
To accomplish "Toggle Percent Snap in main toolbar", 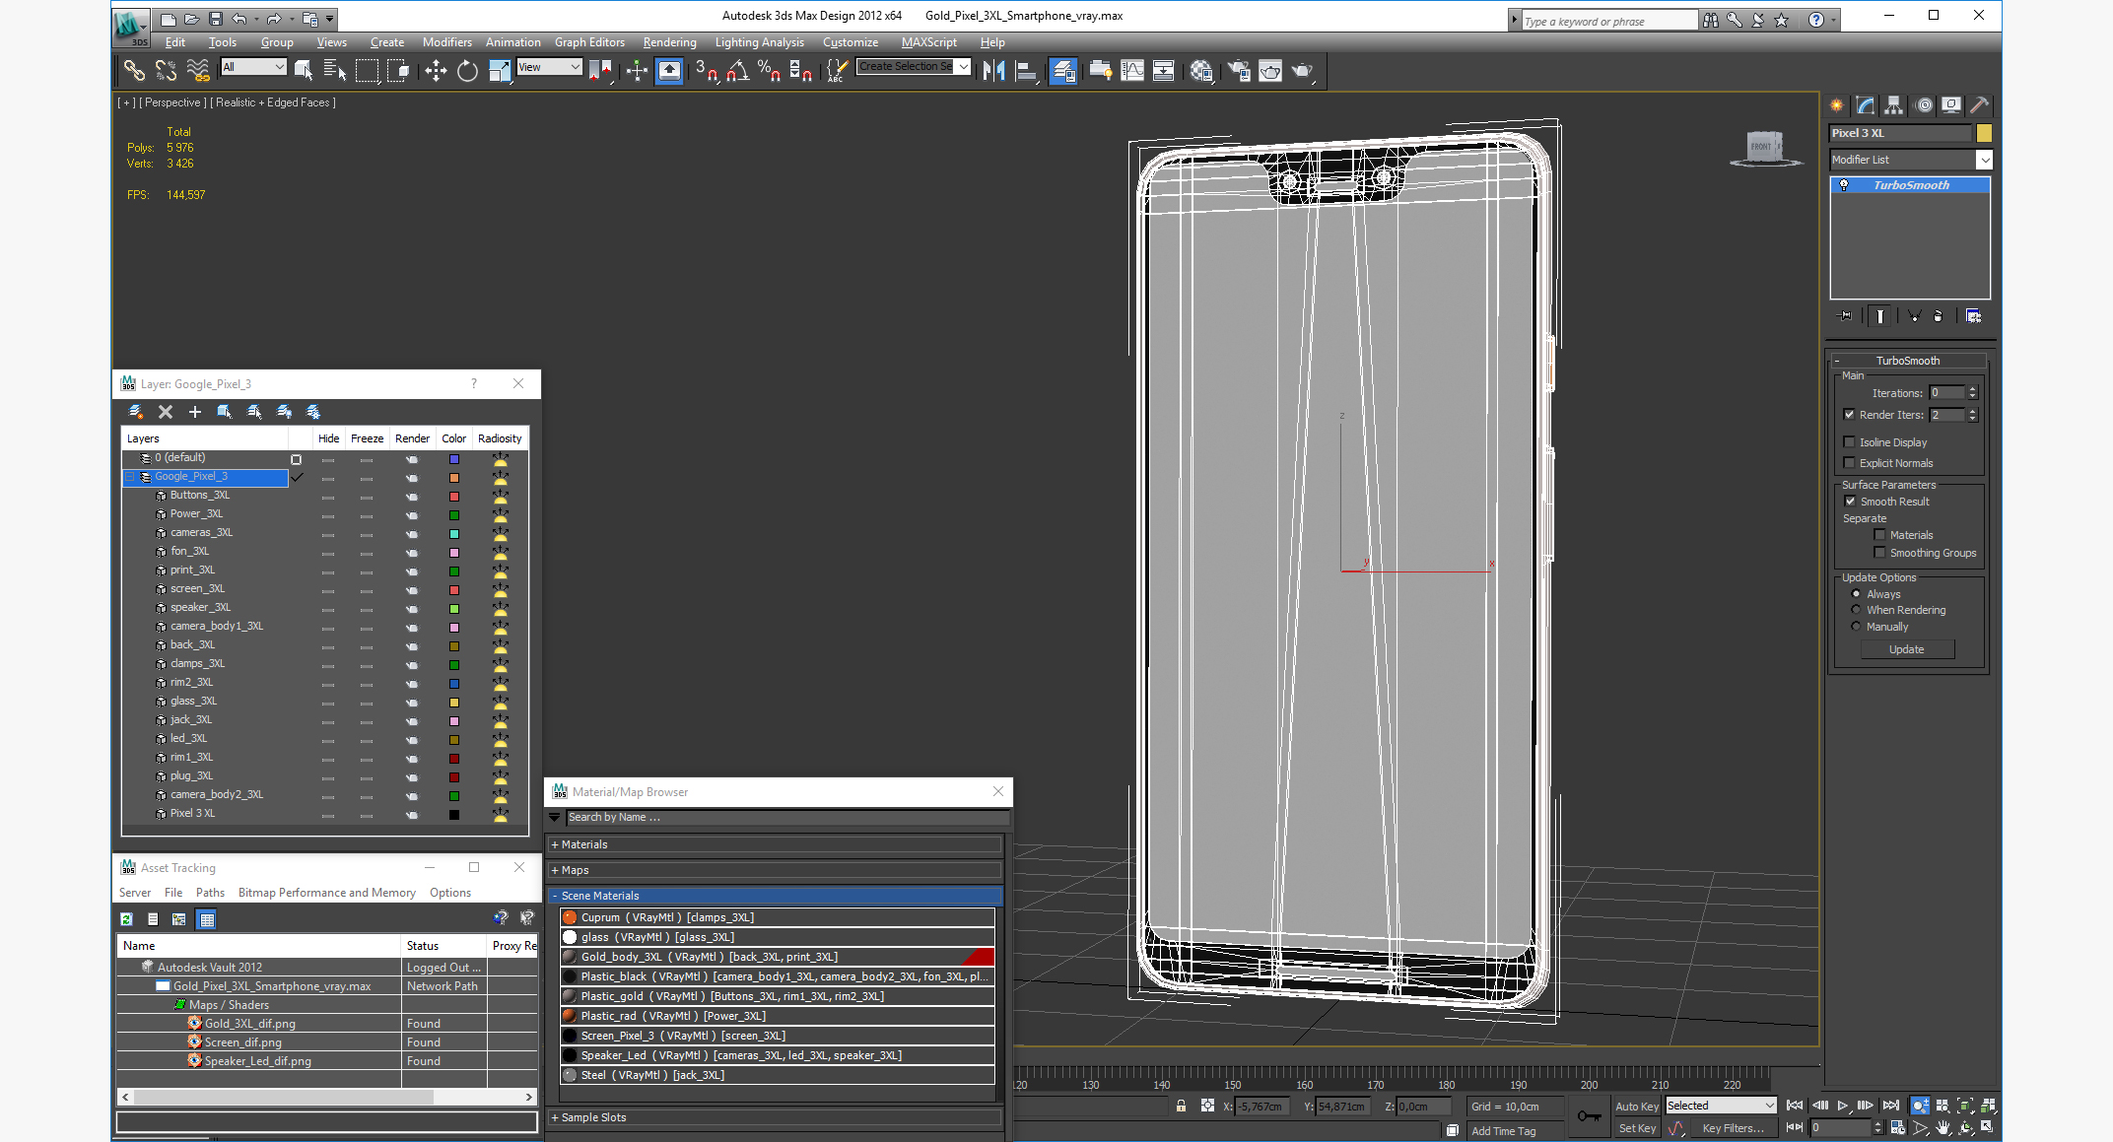I will coord(769,70).
